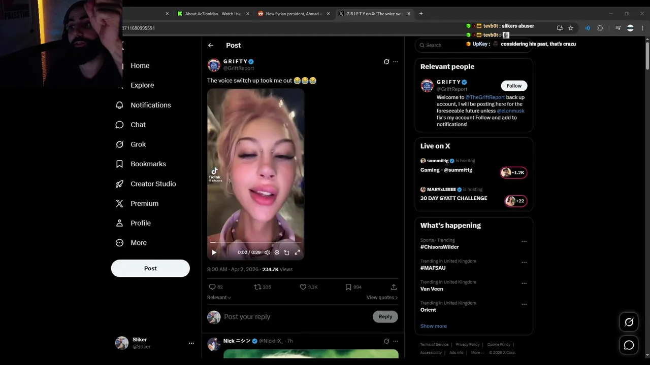This screenshot has height=365, width=650.
Task: Click the white Post button in the sidebar
Action: tap(150, 268)
